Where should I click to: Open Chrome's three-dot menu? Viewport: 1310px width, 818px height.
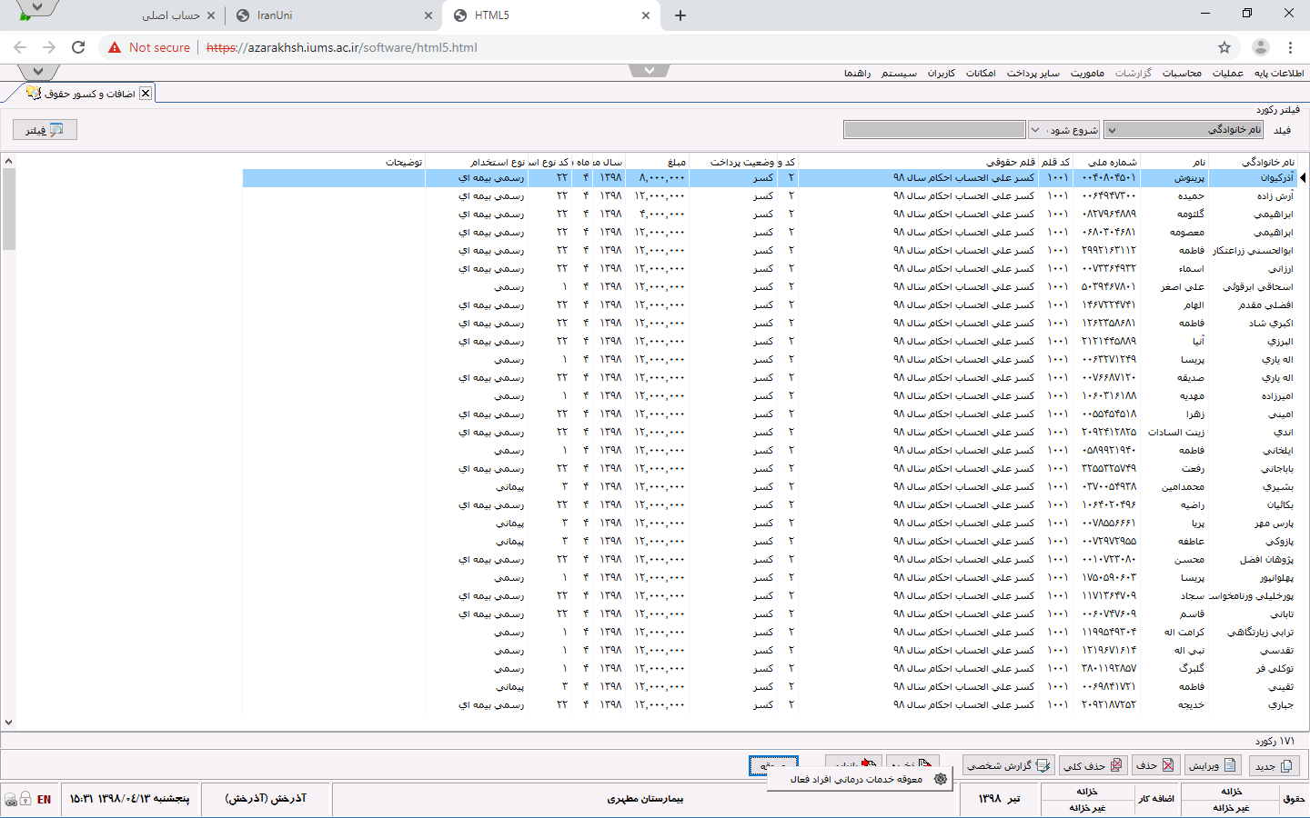pos(1290,47)
